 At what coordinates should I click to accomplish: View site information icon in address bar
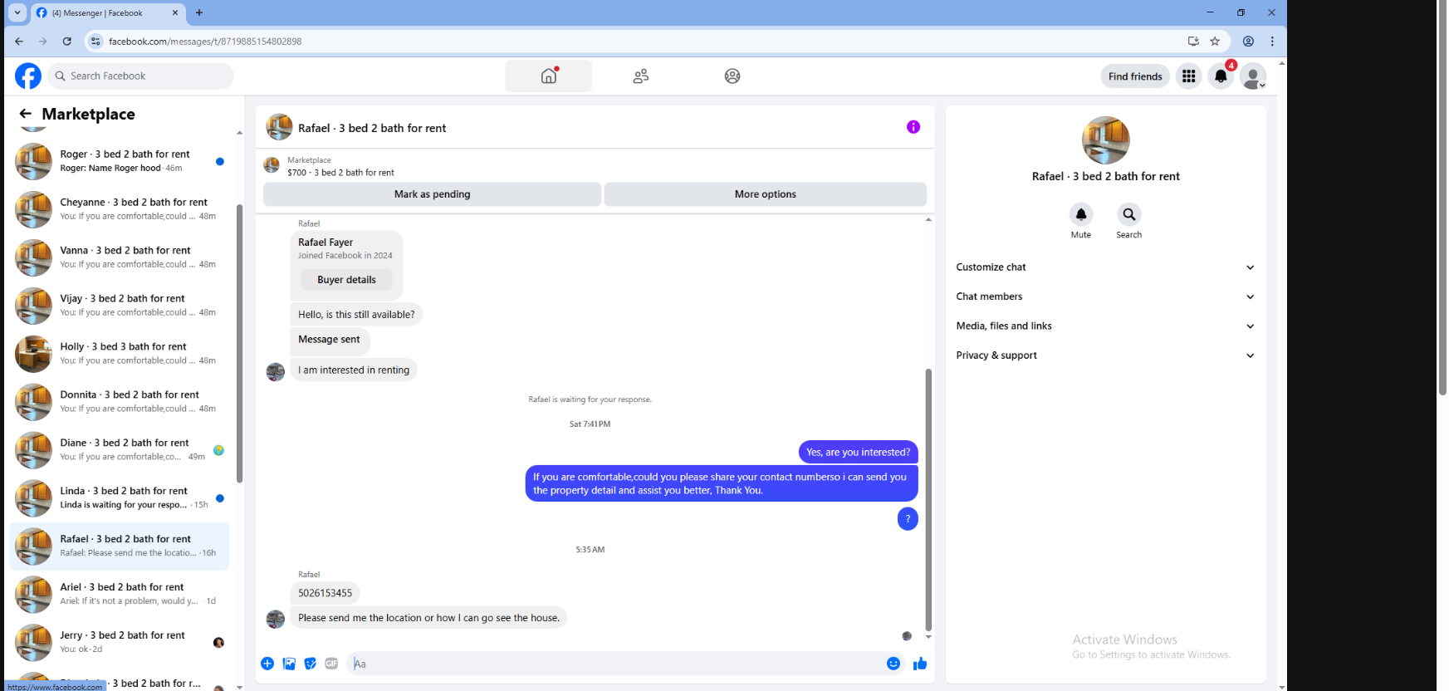(x=95, y=41)
